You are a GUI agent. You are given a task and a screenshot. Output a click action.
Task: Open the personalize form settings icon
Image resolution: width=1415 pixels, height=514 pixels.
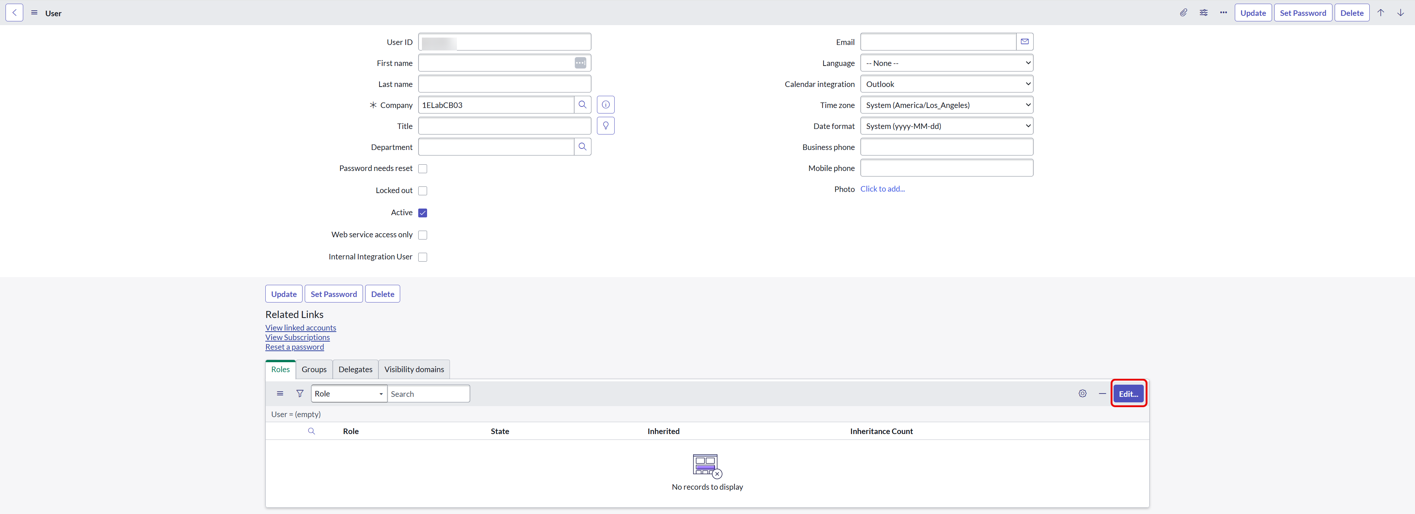click(1203, 13)
